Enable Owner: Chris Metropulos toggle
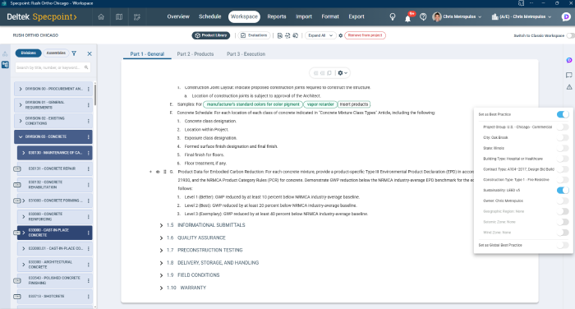 [x=563, y=201]
